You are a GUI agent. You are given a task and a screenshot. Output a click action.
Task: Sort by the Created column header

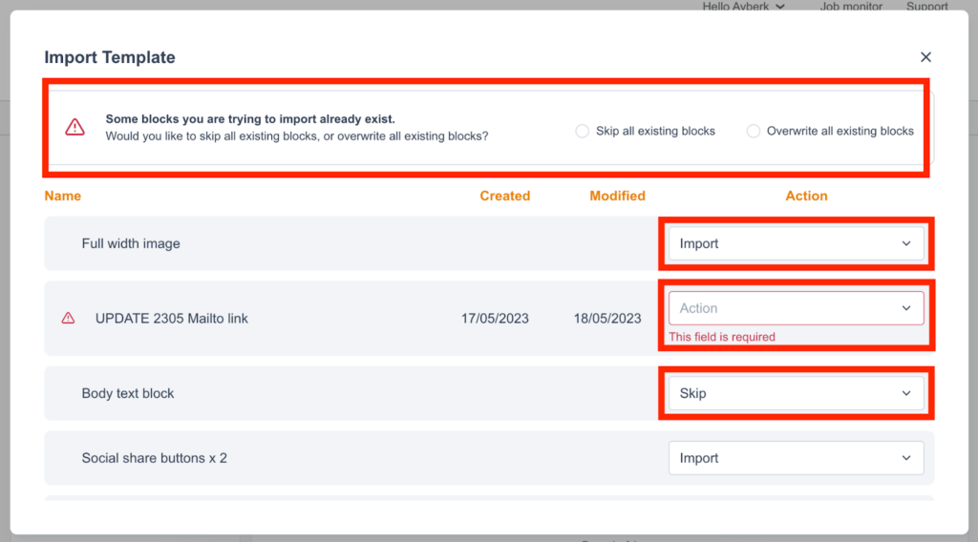(x=504, y=196)
